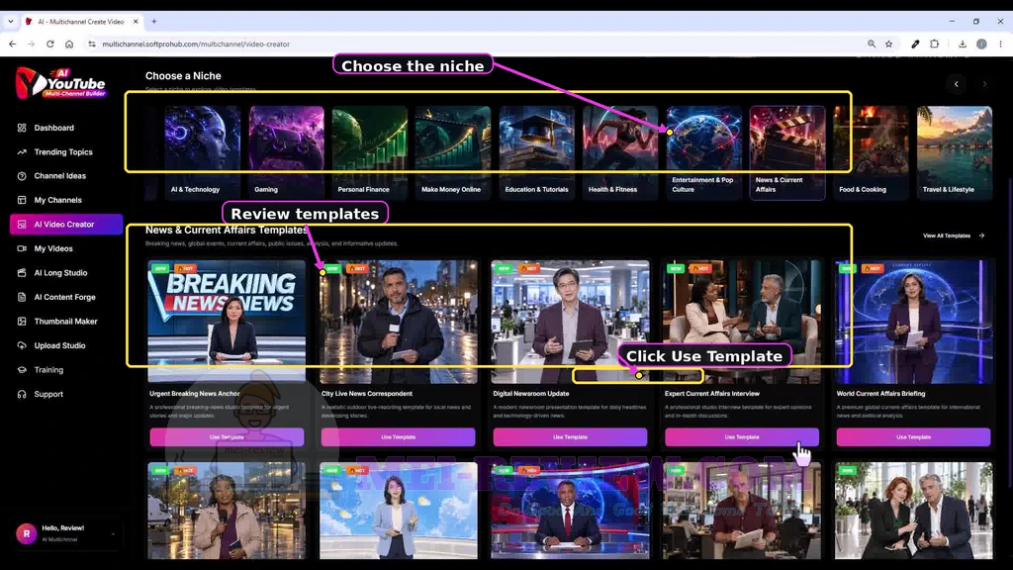This screenshot has width=1013, height=570.
Task: Select the Food & Cooking niche card
Action: pyautogui.click(x=871, y=152)
